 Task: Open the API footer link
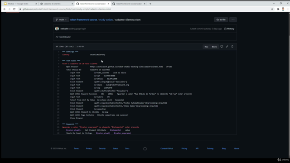[197, 149]
